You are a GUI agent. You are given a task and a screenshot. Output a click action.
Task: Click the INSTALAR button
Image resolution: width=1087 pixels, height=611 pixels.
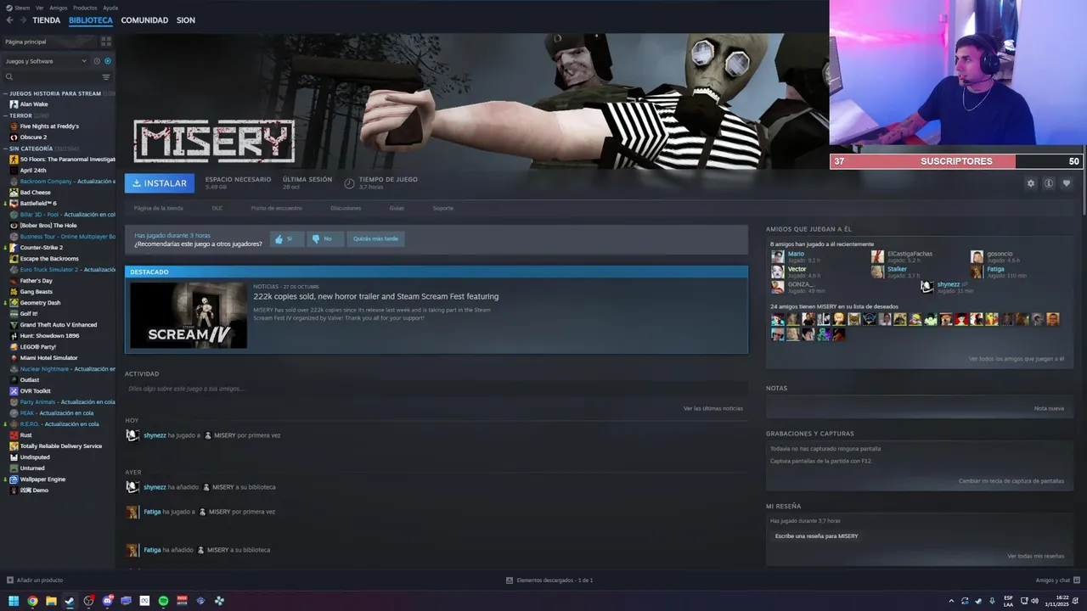(x=160, y=183)
